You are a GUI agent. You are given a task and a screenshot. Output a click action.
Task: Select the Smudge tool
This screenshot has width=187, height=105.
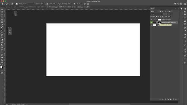2,42
